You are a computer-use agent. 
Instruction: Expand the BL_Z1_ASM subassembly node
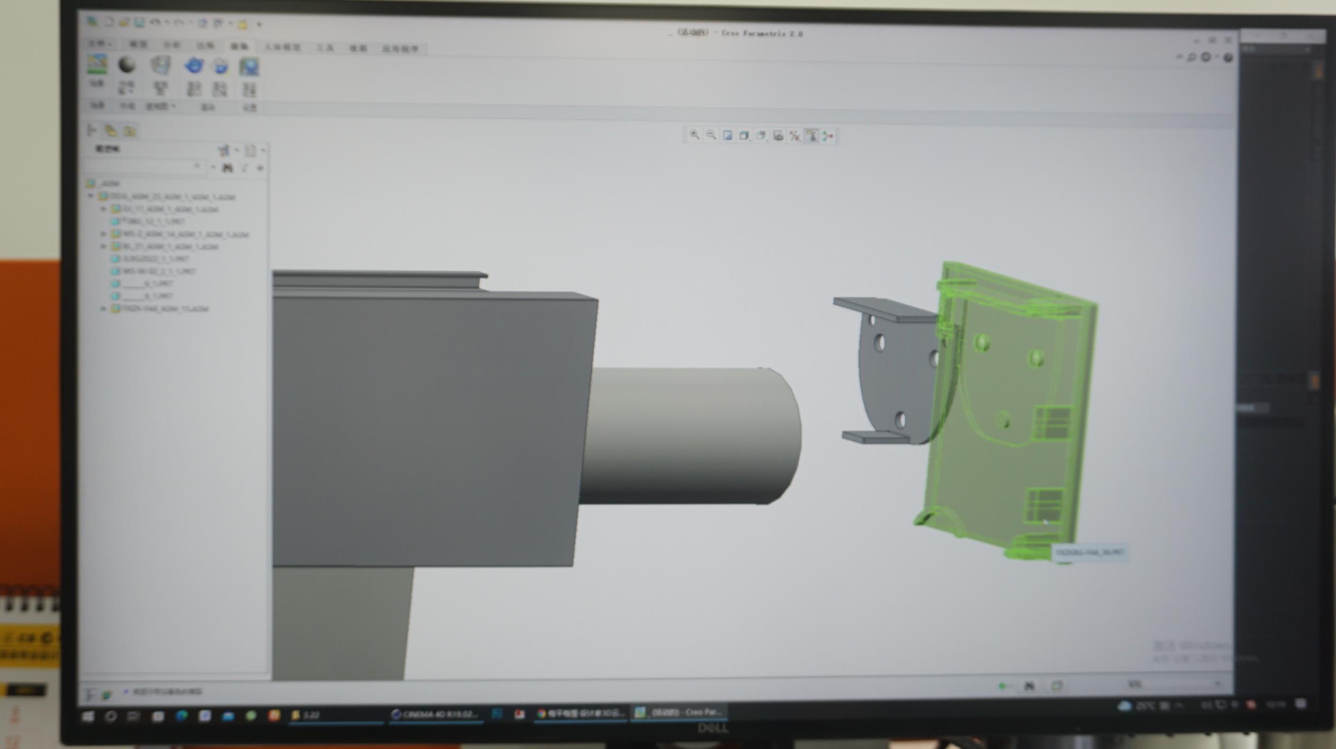[x=103, y=246]
